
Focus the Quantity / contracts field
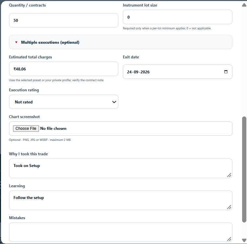pos(64,20)
